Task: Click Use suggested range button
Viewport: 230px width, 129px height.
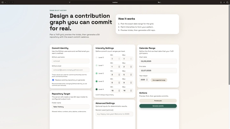Action: coord(159,80)
